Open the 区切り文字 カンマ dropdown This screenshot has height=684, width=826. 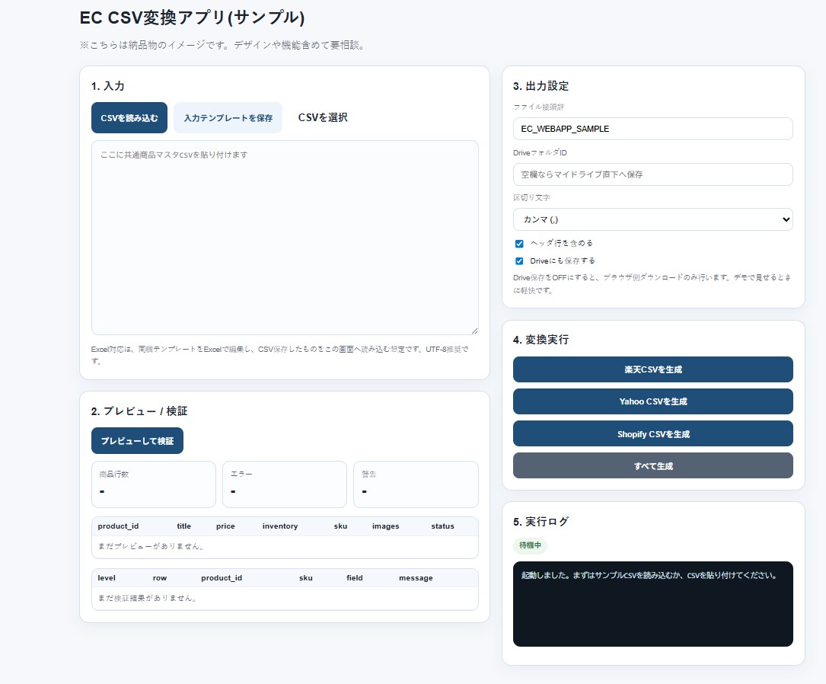652,219
